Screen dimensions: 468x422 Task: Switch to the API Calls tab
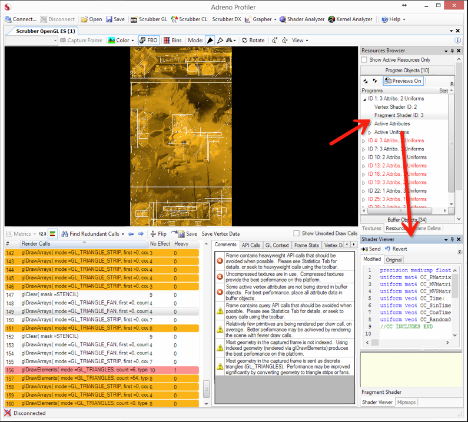251,245
